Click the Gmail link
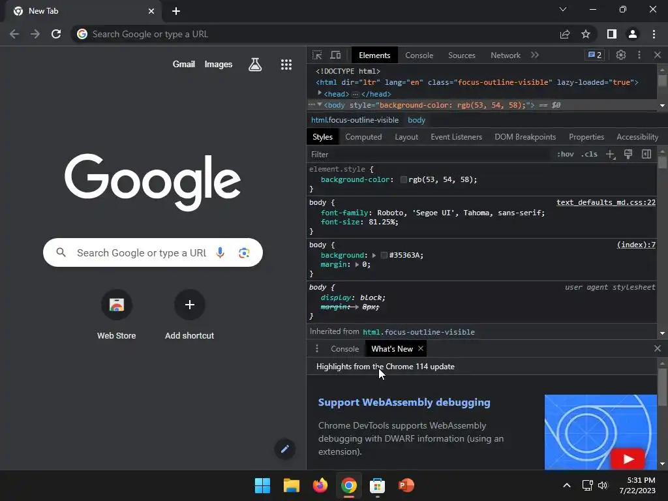This screenshot has width=668, height=501. (x=183, y=65)
